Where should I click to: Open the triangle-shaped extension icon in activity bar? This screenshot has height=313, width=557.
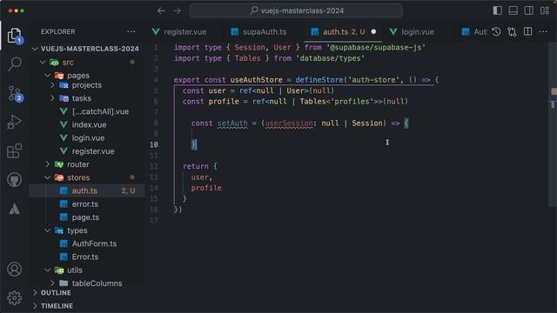click(15, 209)
